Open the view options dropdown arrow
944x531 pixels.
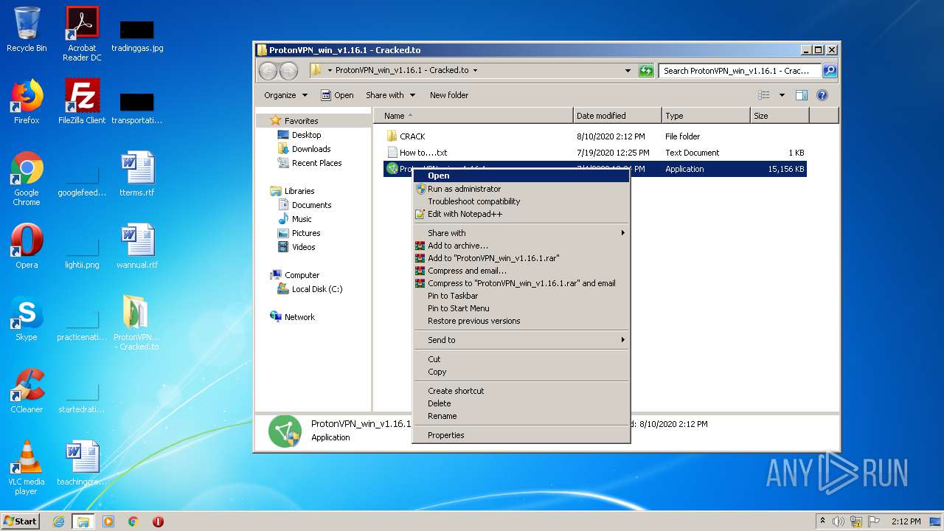click(x=782, y=95)
